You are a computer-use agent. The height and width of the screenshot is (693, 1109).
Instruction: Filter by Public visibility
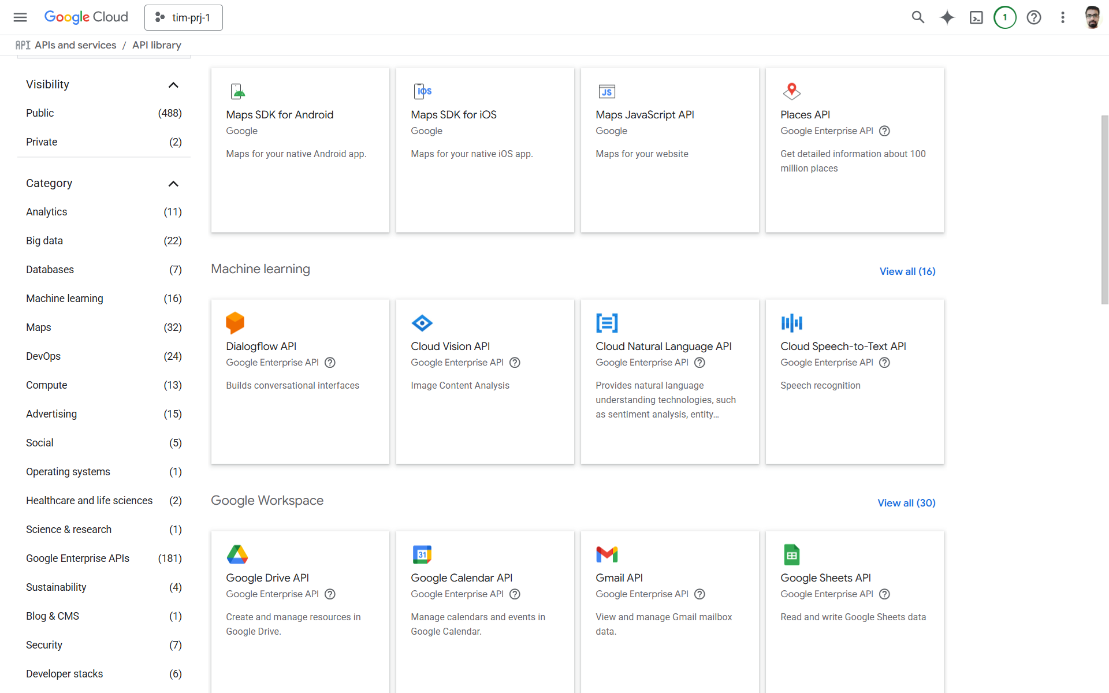tap(40, 113)
